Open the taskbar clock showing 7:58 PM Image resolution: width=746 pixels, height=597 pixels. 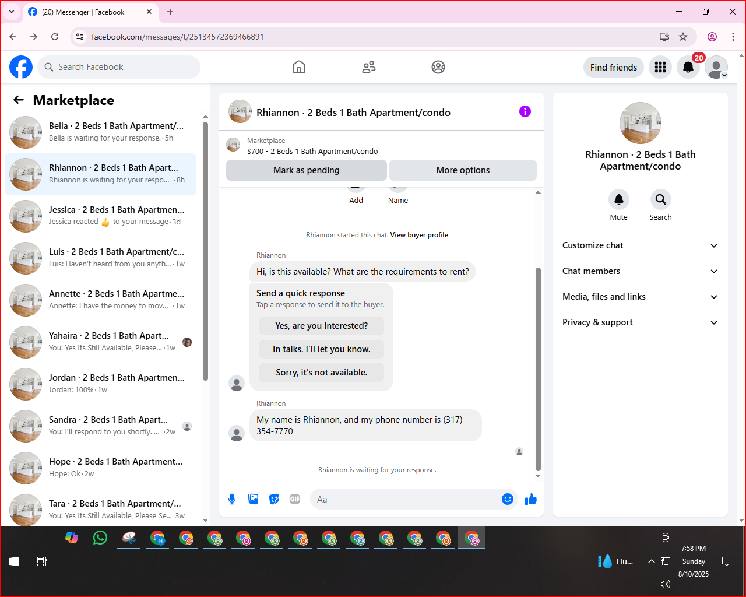694,561
